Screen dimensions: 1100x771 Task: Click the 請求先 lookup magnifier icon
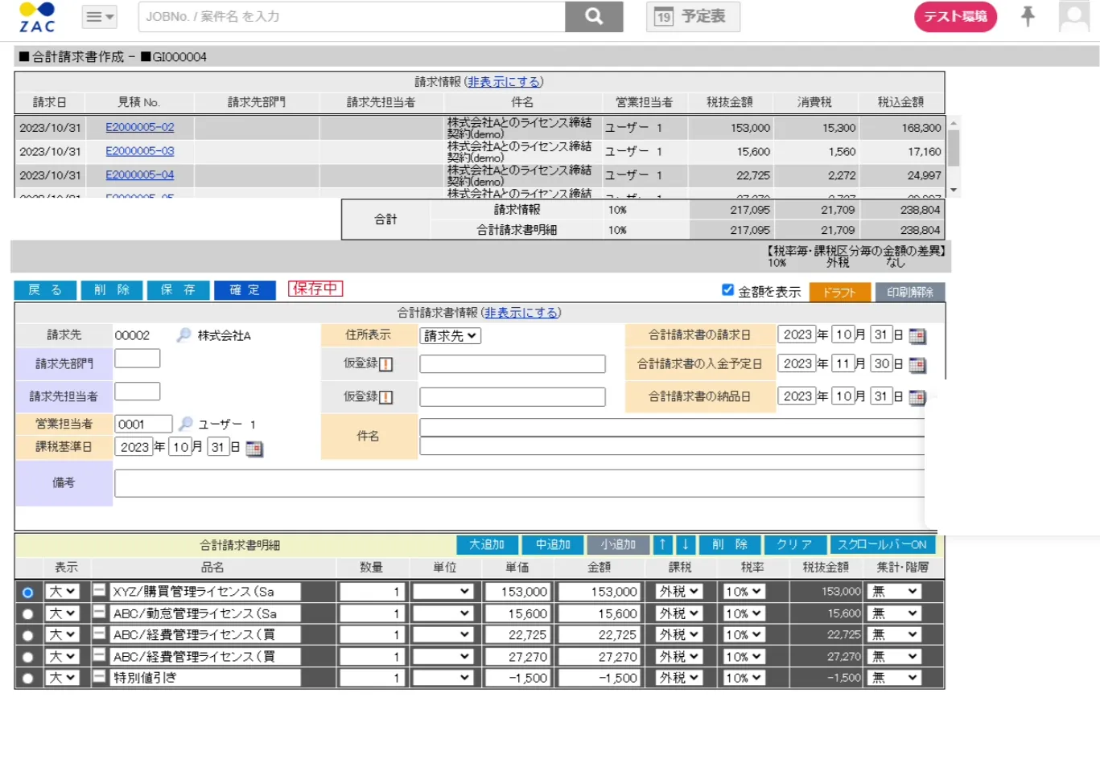coord(184,335)
